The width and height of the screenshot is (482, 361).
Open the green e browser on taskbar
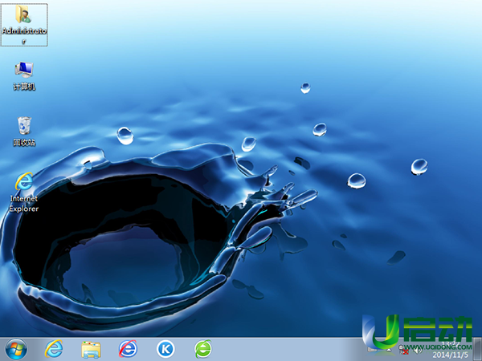click(x=203, y=349)
